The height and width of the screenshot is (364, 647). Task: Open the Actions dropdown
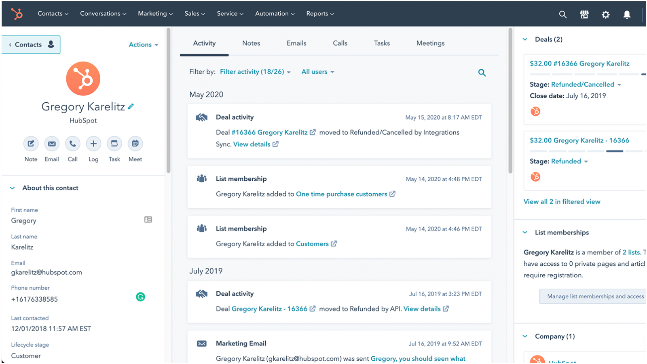tap(143, 44)
